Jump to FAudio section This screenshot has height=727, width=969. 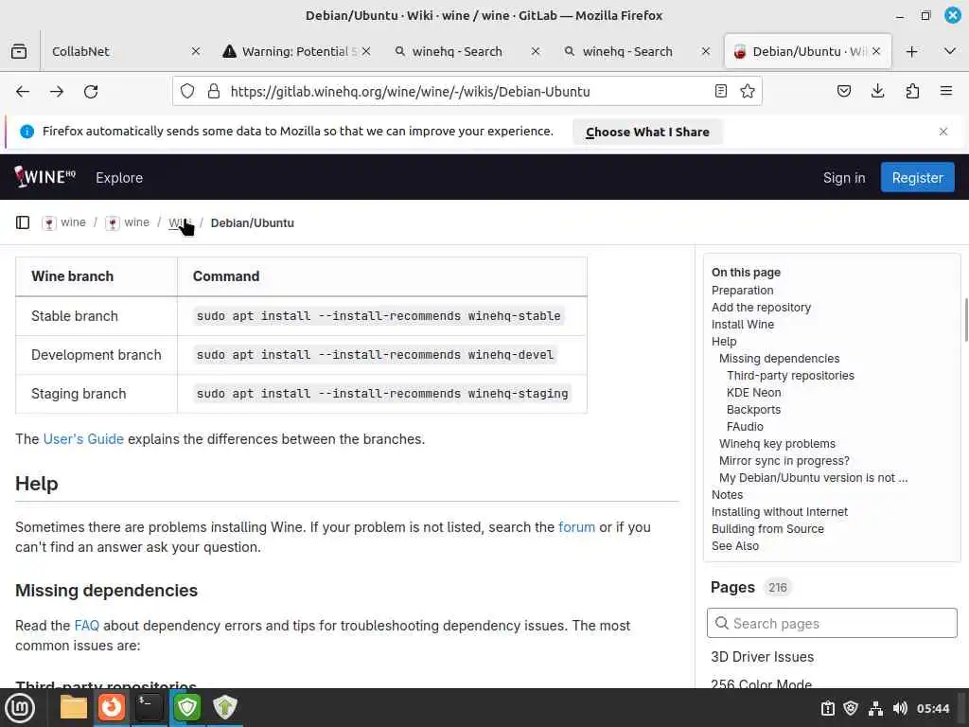point(745,427)
